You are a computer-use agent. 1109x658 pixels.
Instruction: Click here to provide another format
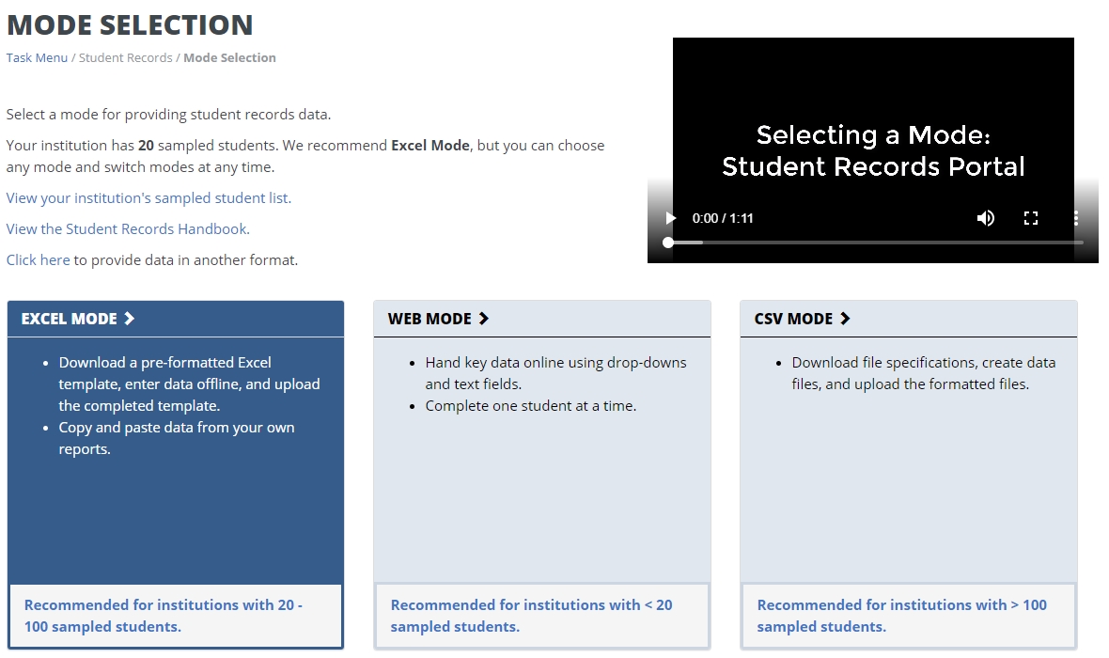coord(38,260)
